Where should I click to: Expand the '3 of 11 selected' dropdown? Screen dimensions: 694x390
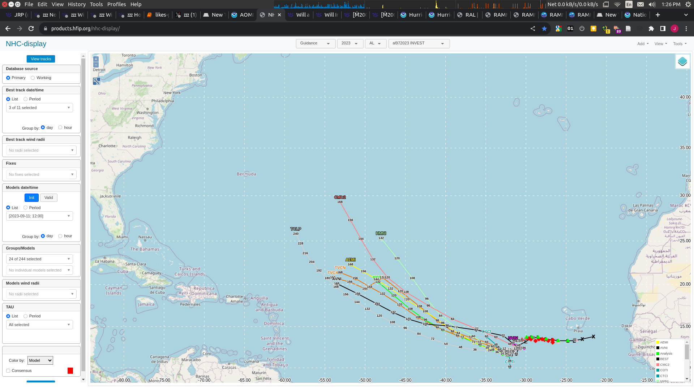pyautogui.click(x=39, y=108)
